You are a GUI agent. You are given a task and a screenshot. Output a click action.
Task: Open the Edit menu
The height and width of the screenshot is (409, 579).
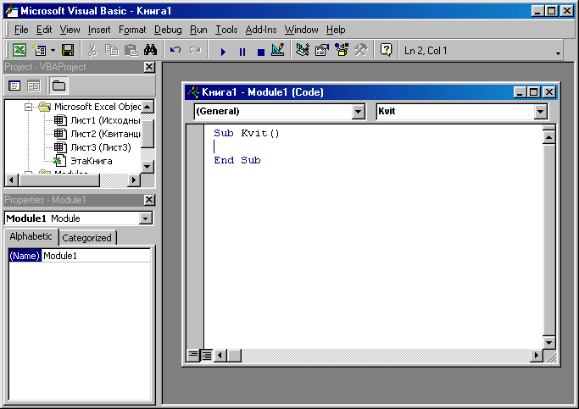point(44,30)
